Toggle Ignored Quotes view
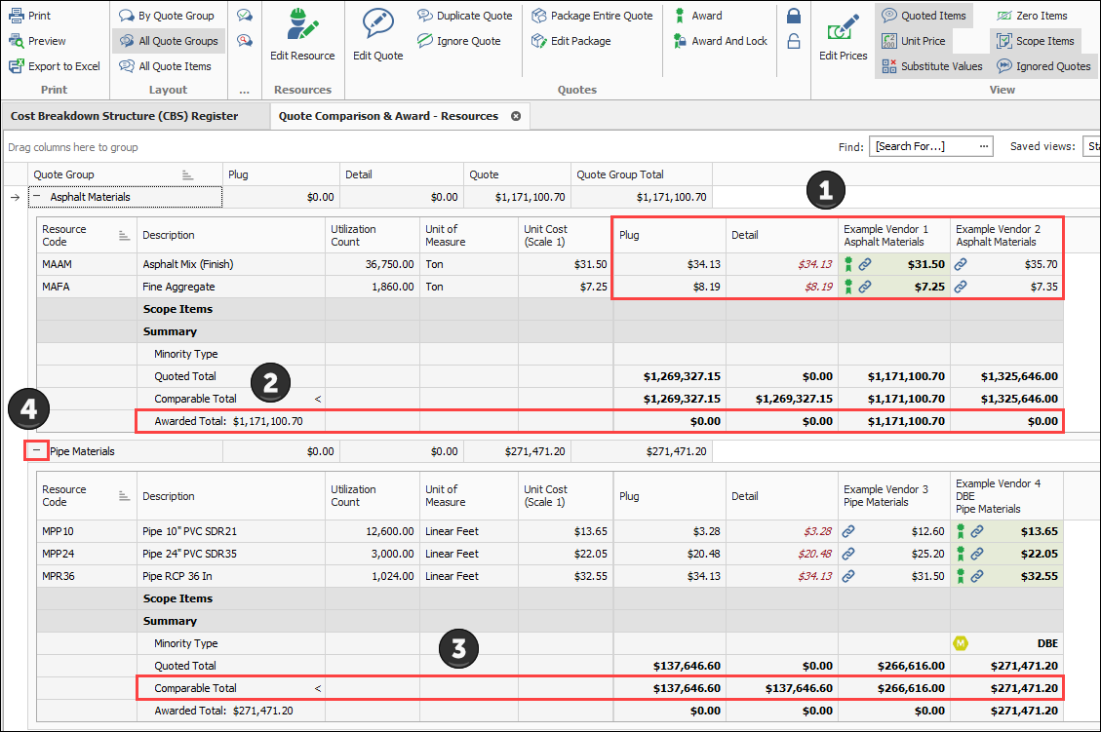This screenshot has width=1101, height=732. (x=1042, y=66)
